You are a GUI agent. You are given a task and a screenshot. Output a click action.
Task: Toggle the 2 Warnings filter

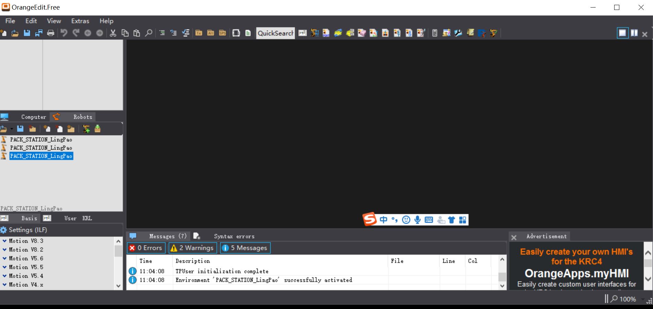[x=193, y=248]
